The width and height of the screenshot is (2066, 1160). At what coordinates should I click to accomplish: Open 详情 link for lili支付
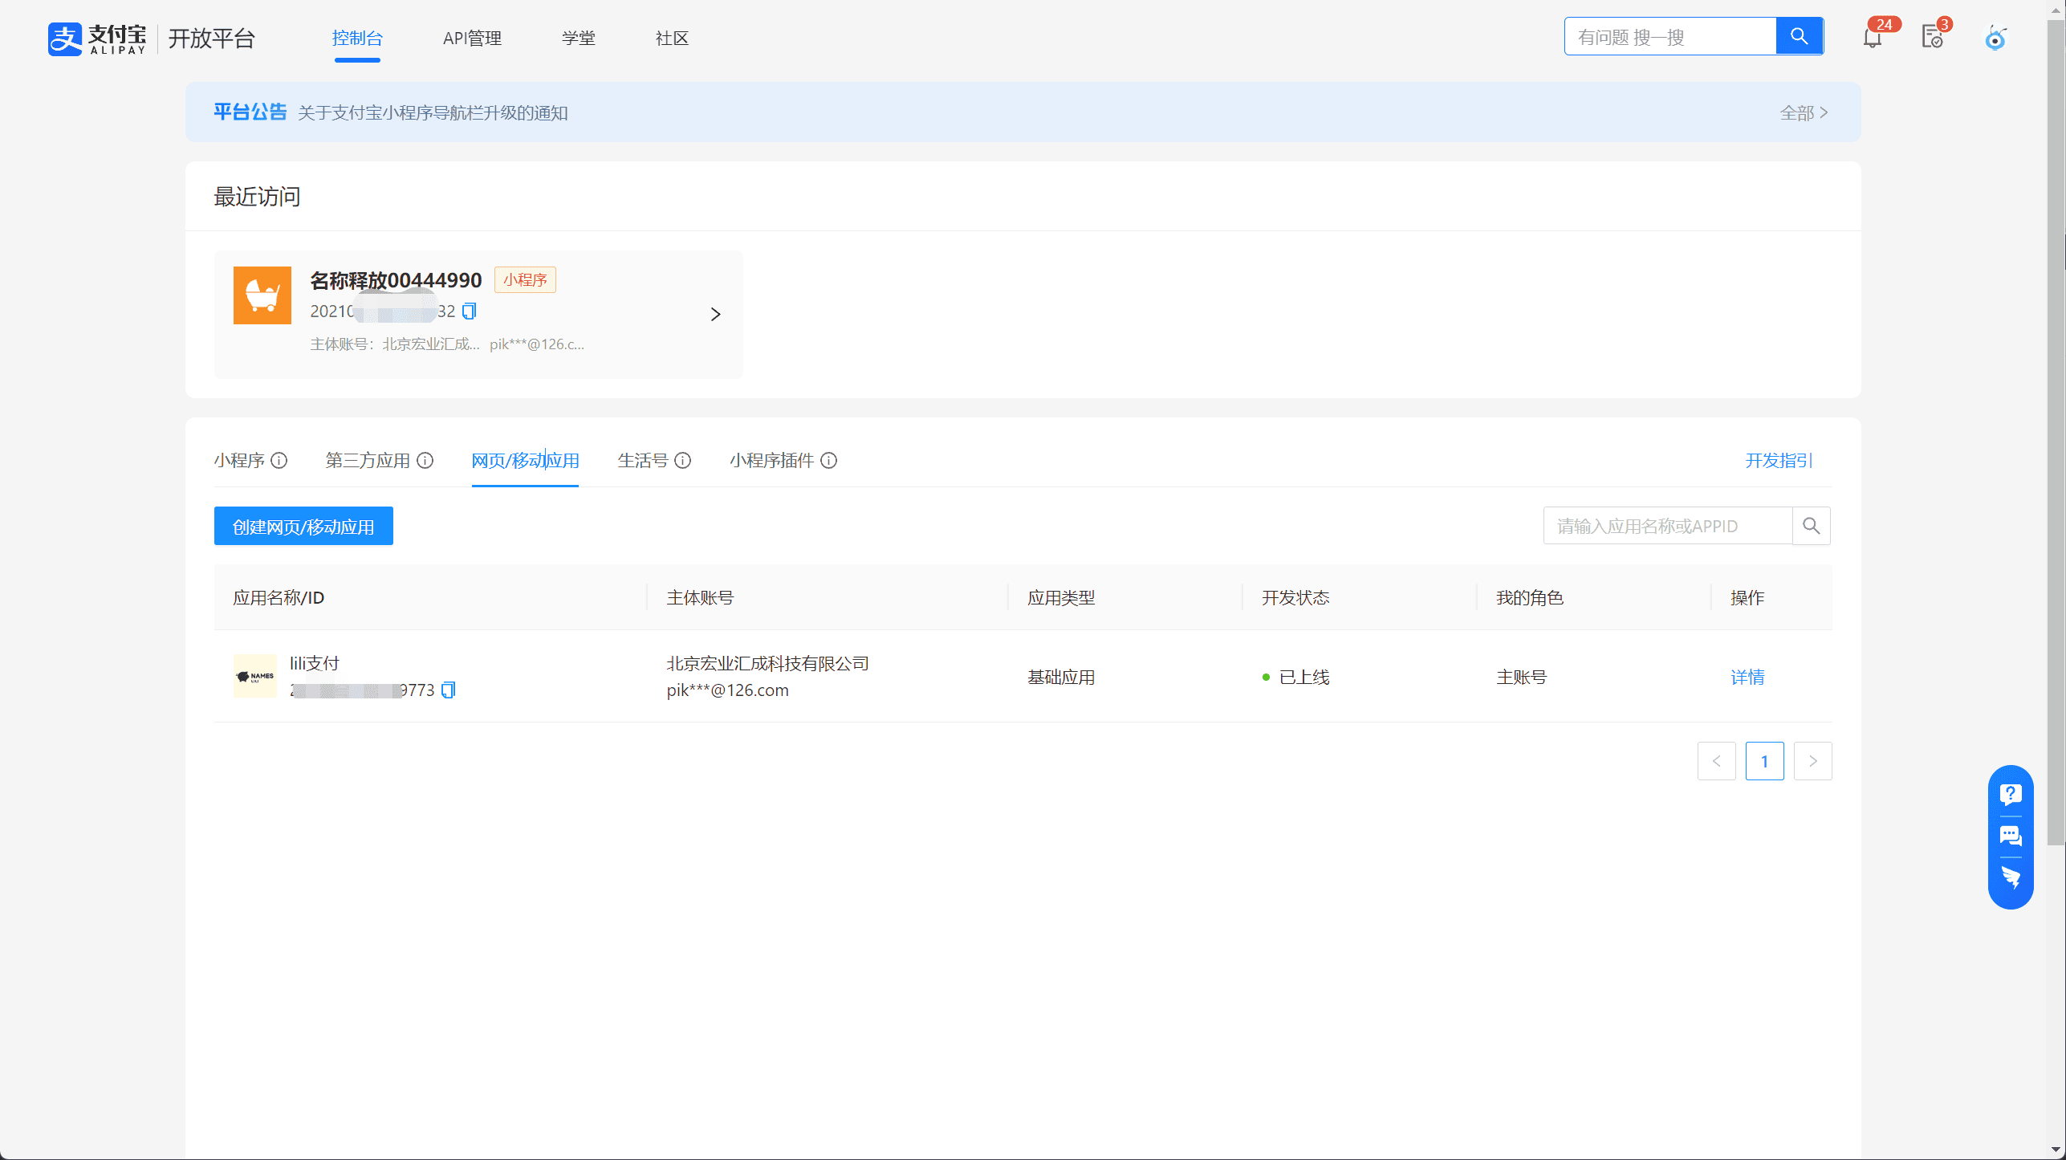(x=1747, y=677)
